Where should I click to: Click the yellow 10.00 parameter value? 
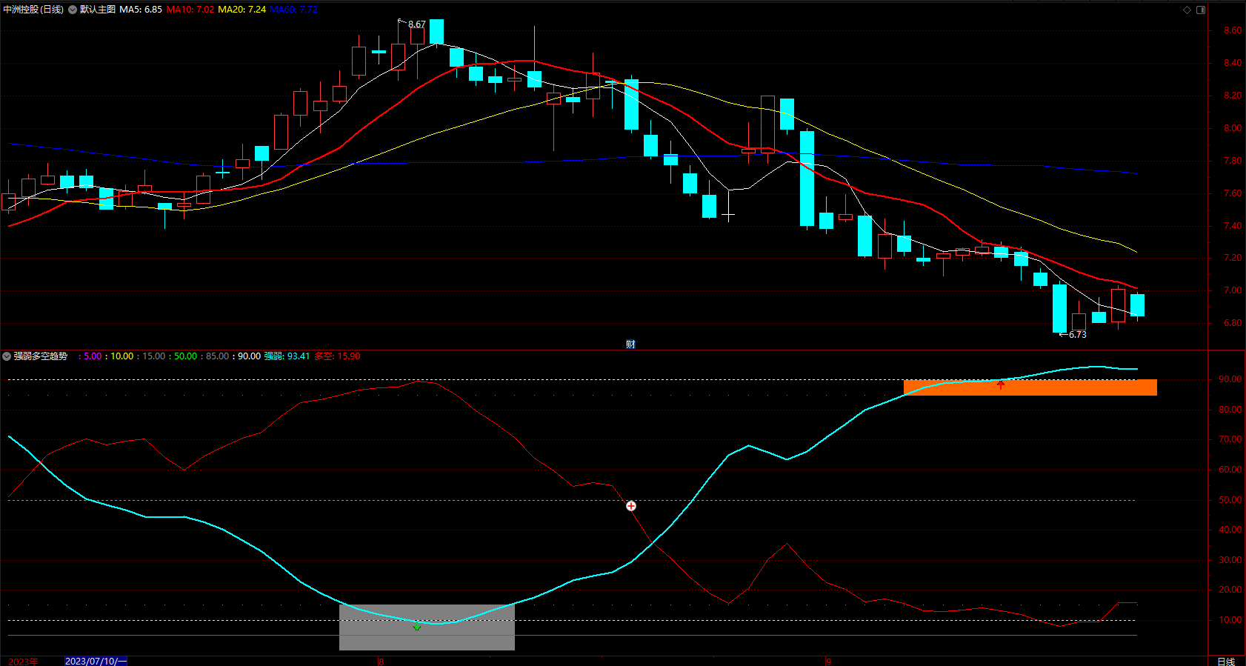[x=122, y=356]
